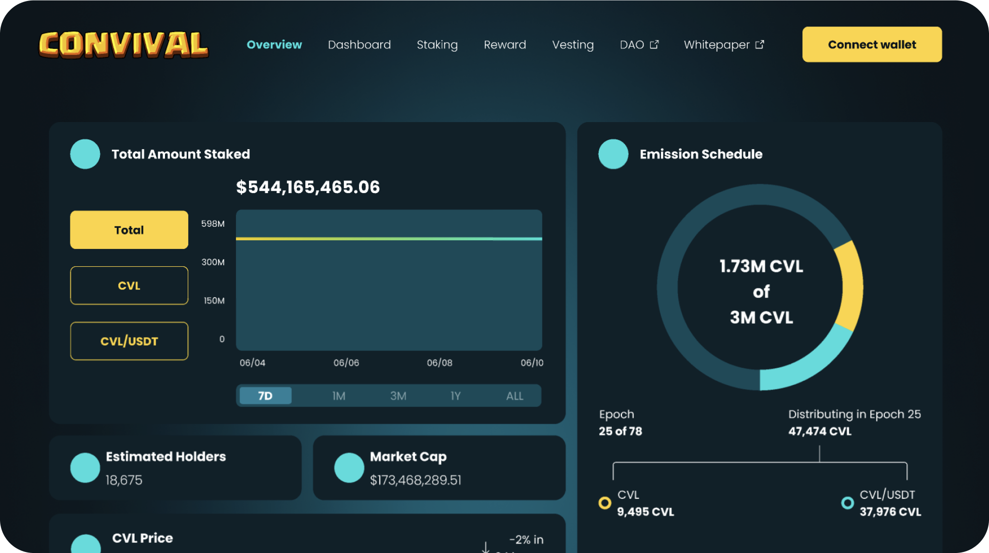This screenshot has width=989, height=553.
Task: Switch chart range to 1Y
Action: pyautogui.click(x=455, y=396)
